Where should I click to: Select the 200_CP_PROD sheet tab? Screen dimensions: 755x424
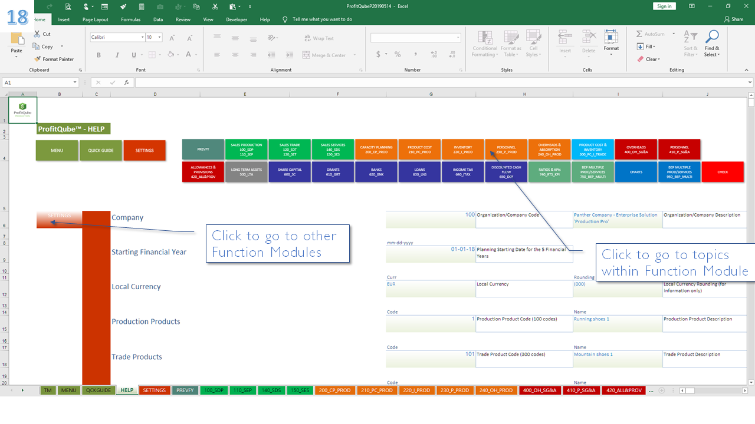point(335,390)
